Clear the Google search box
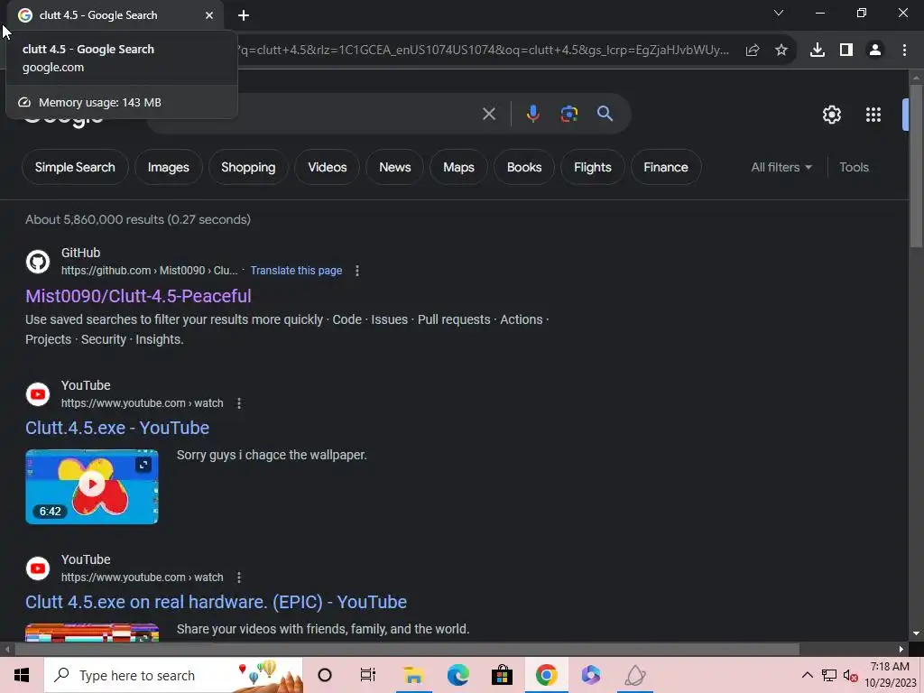The height and width of the screenshot is (693, 924). tap(489, 114)
